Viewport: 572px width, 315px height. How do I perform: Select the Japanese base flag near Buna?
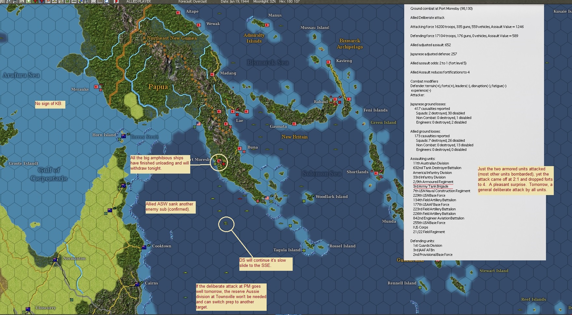point(240,149)
